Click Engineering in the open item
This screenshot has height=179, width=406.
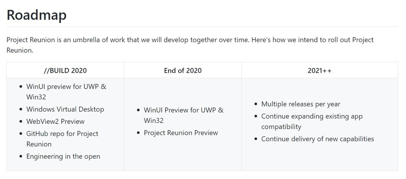[63, 156]
